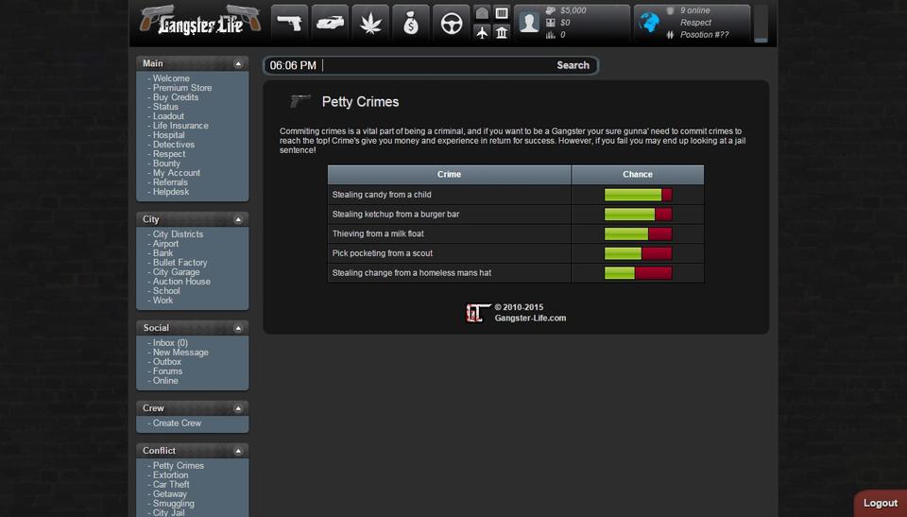This screenshot has height=517, width=907.
Task: Click the pistol icon in the top toolbar
Action: pyautogui.click(x=290, y=23)
